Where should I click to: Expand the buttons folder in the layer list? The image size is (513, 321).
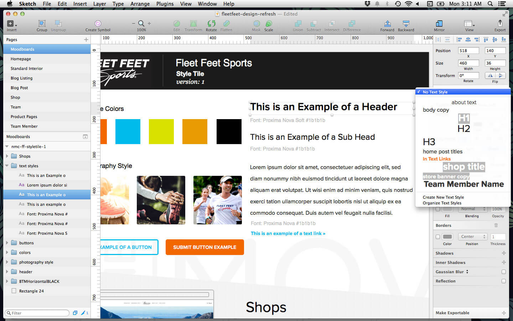(x=7, y=243)
